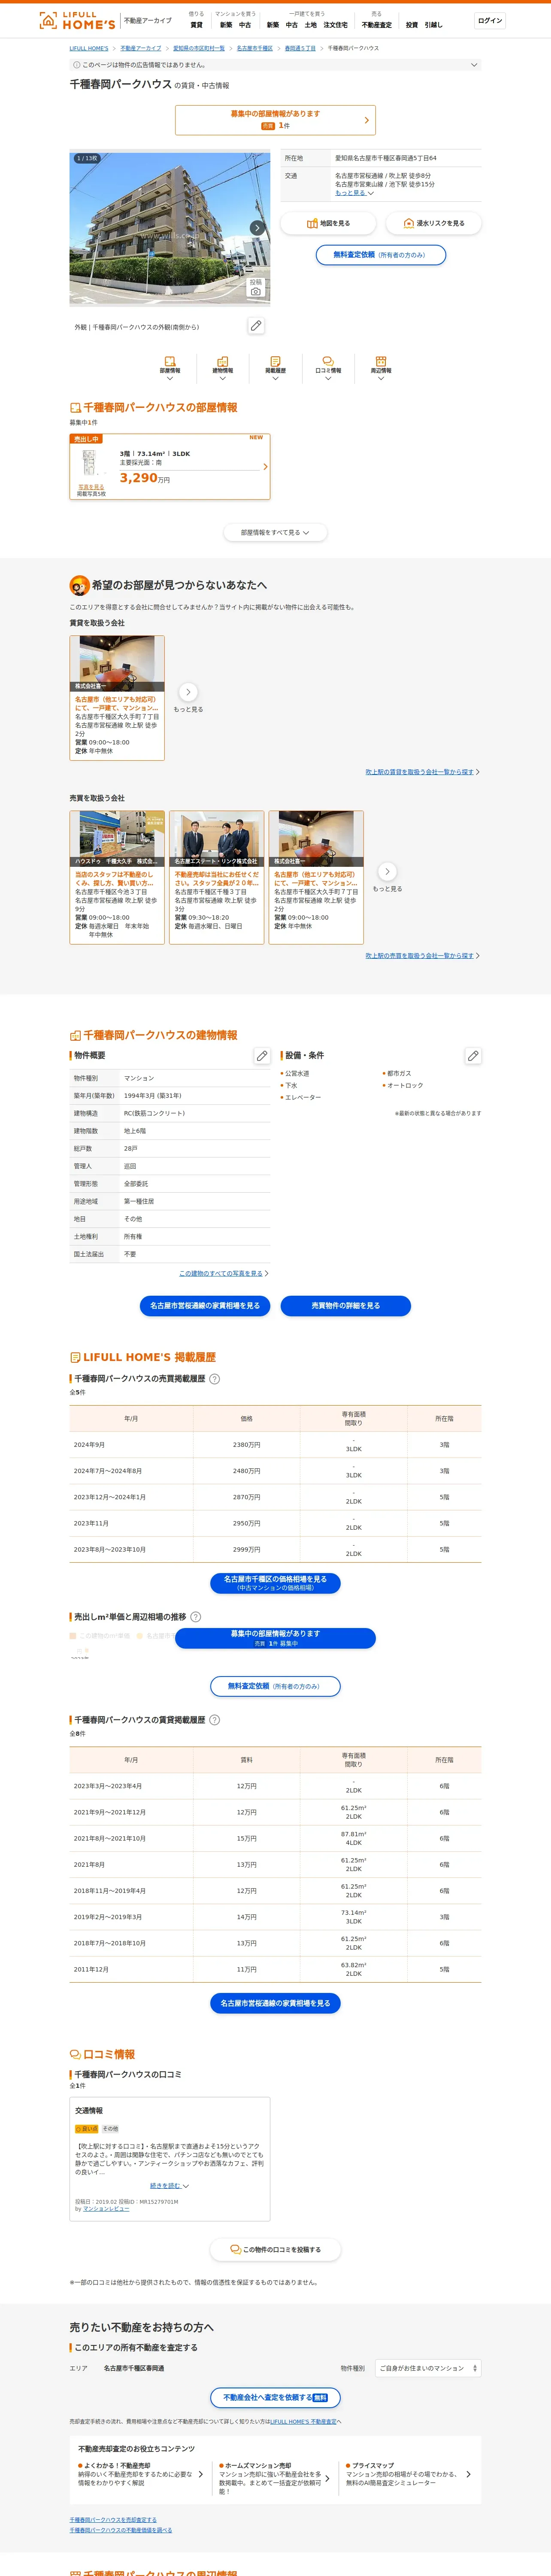
Task: Open 引越し in the navigation
Action: [433, 25]
